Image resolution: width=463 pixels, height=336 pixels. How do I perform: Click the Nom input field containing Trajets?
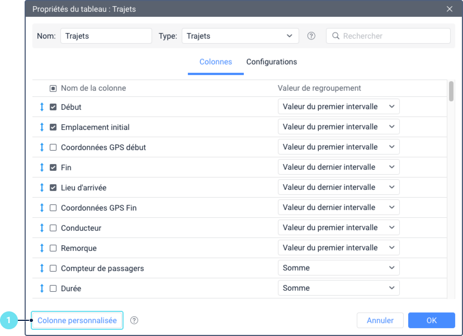[106, 36]
